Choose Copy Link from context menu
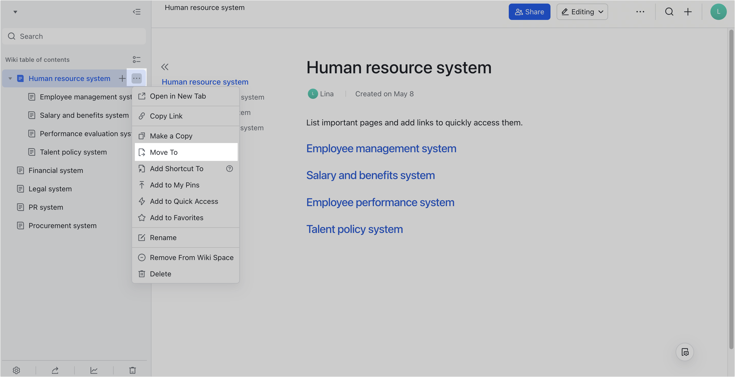735x377 pixels. click(186, 116)
